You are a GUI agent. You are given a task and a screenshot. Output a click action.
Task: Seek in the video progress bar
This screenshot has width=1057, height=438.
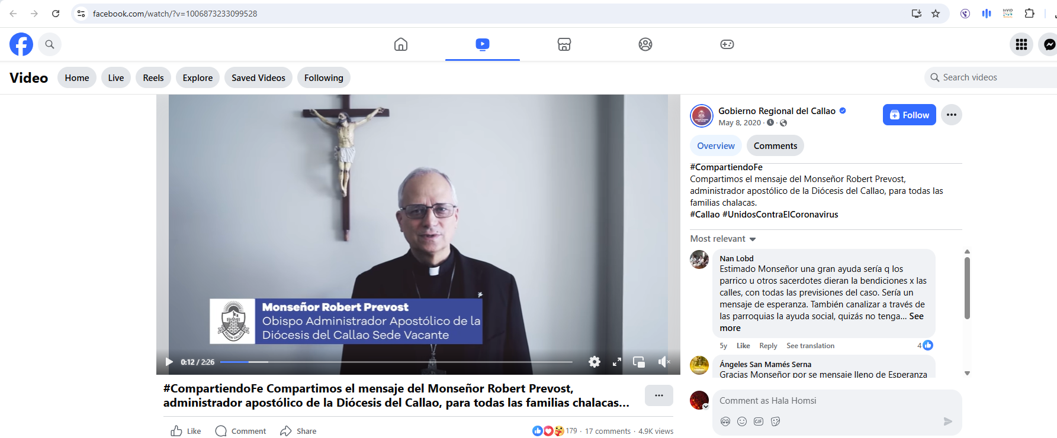click(396, 362)
